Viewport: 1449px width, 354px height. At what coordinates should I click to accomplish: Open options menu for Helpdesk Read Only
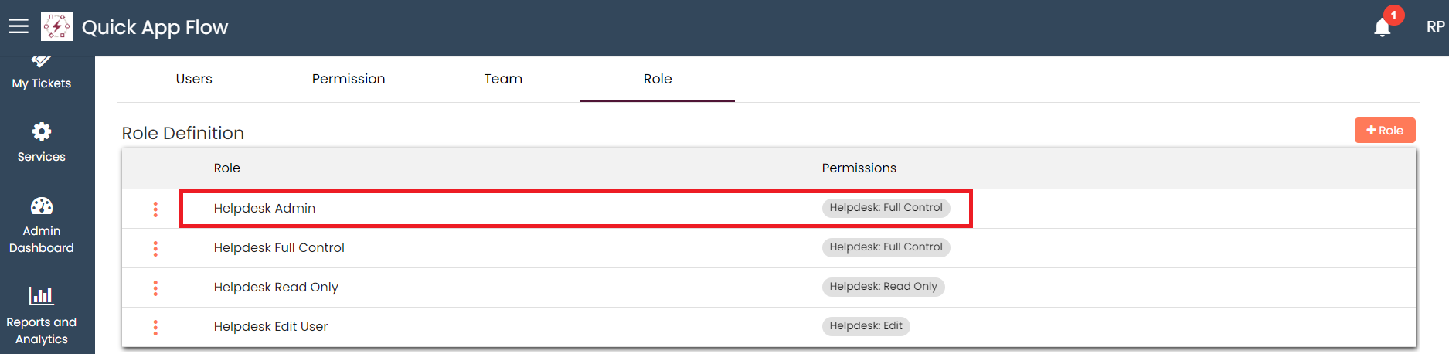[x=155, y=288]
